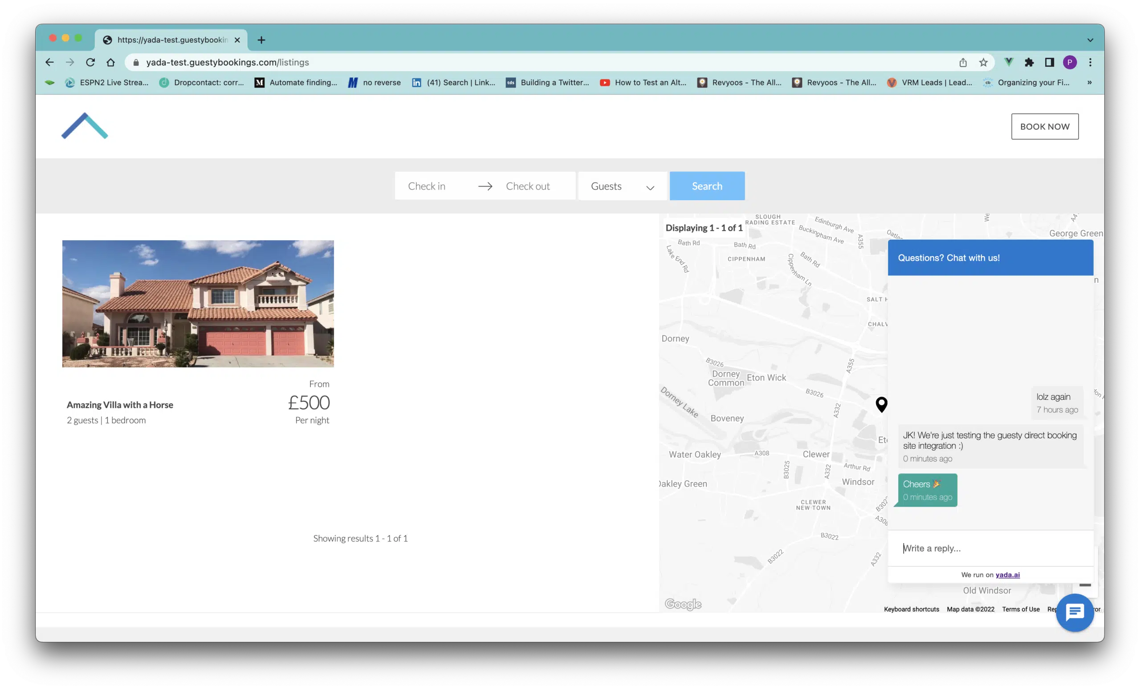Viewport: 1140px width, 689px height.
Task: Click the Google logo on the map
Action: point(683,604)
